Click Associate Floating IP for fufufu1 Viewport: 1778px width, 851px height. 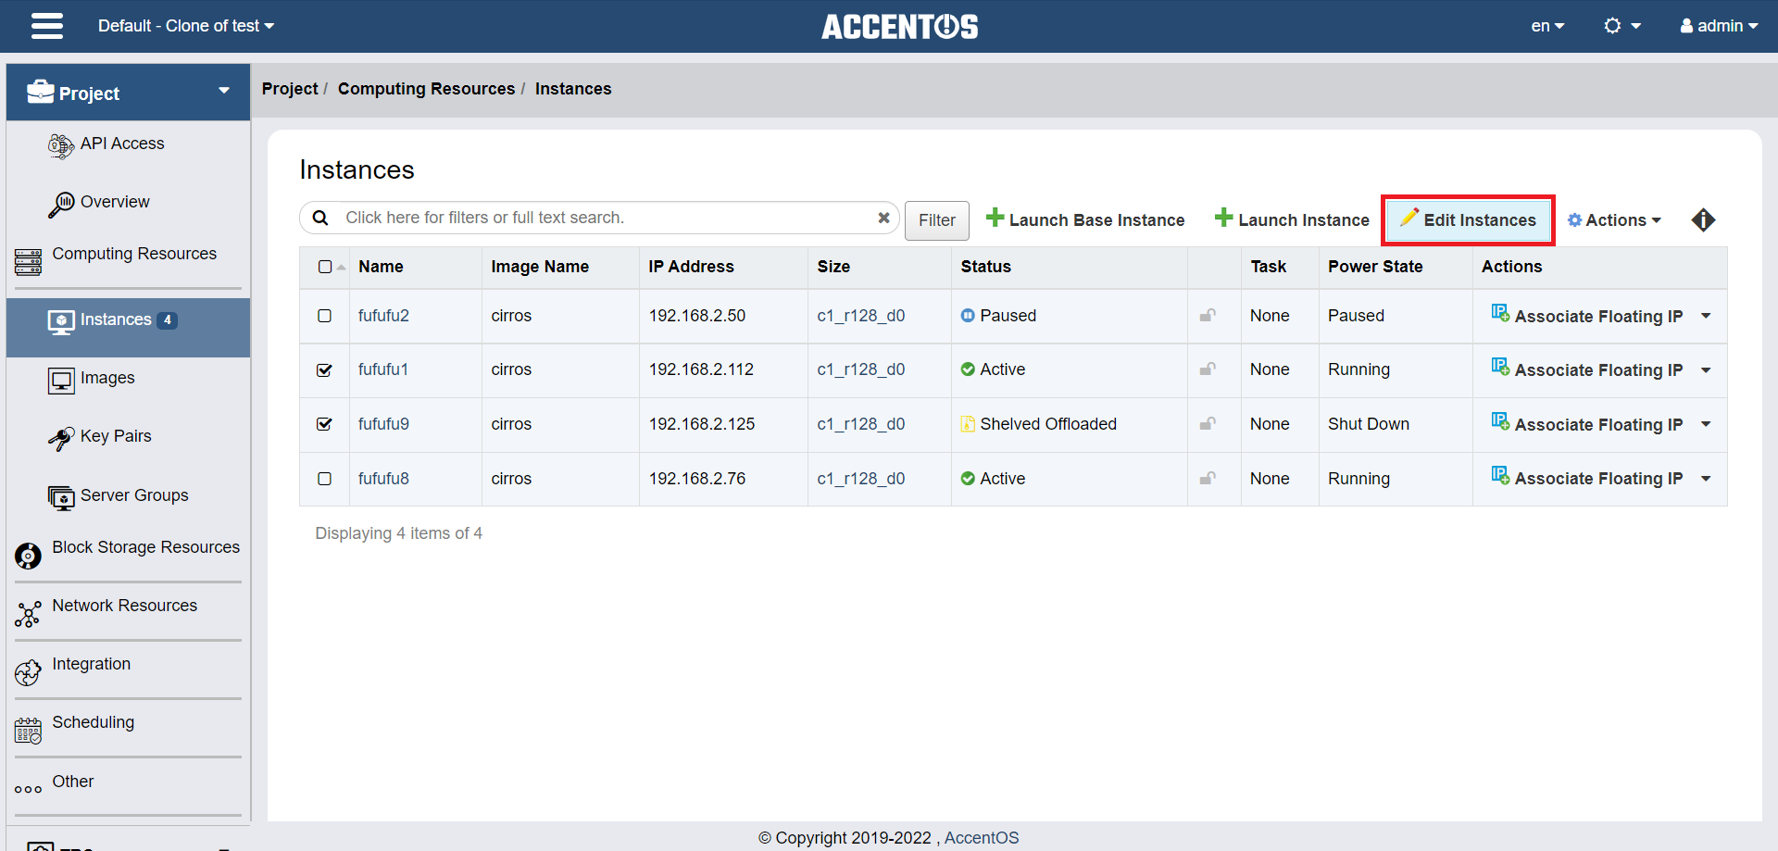pyautogui.click(x=1587, y=369)
